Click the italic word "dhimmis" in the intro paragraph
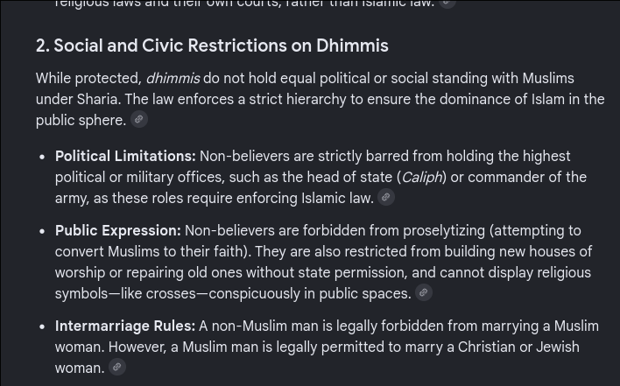The image size is (620, 386). [173, 78]
